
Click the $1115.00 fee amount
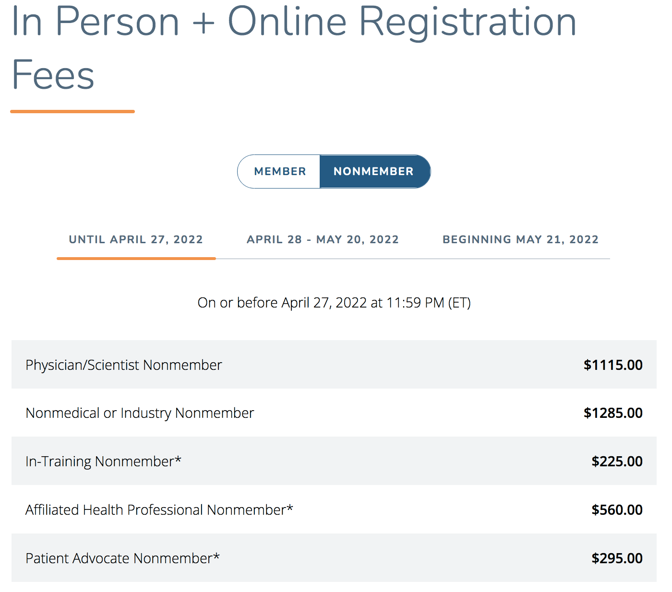(613, 365)
